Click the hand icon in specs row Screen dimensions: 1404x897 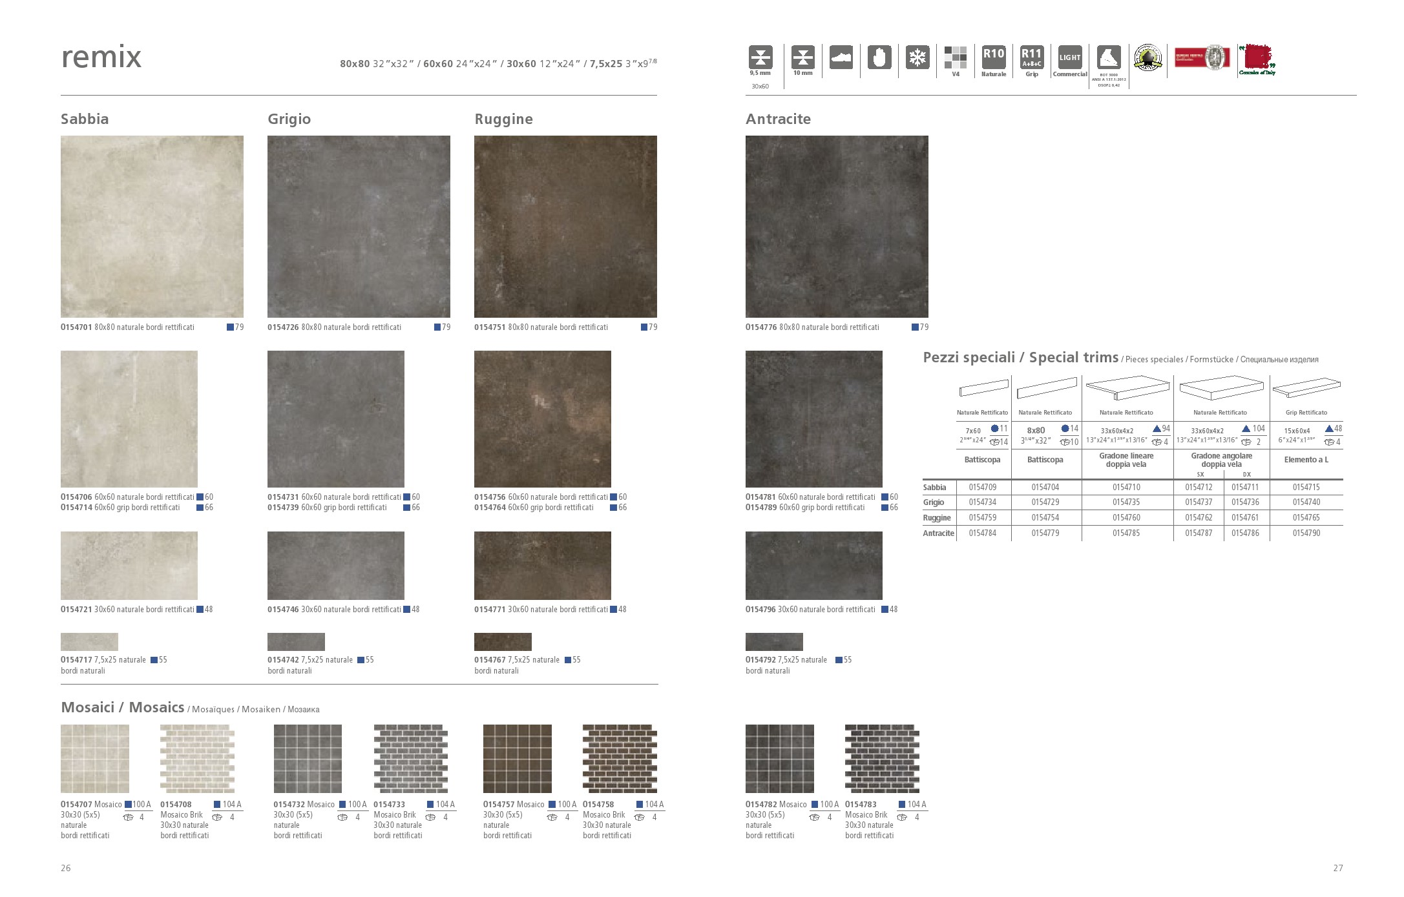point(879,57)
